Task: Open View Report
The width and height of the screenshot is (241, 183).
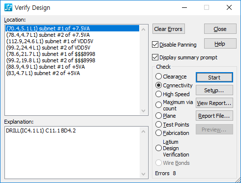Action: 214,103
